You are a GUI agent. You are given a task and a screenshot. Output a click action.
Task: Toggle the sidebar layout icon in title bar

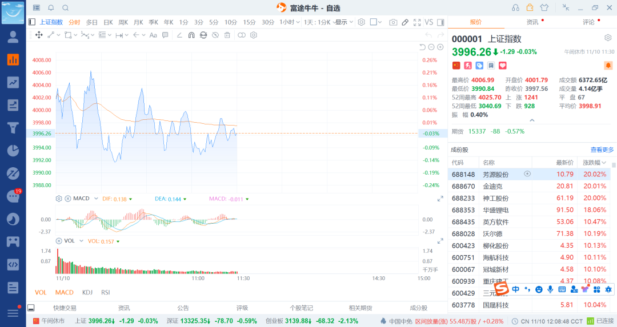tap(37, 7)
